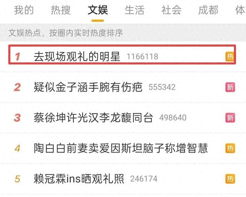Switch to the 成都 tab
This screenshot has height=197, width=246.
point(208,10)
